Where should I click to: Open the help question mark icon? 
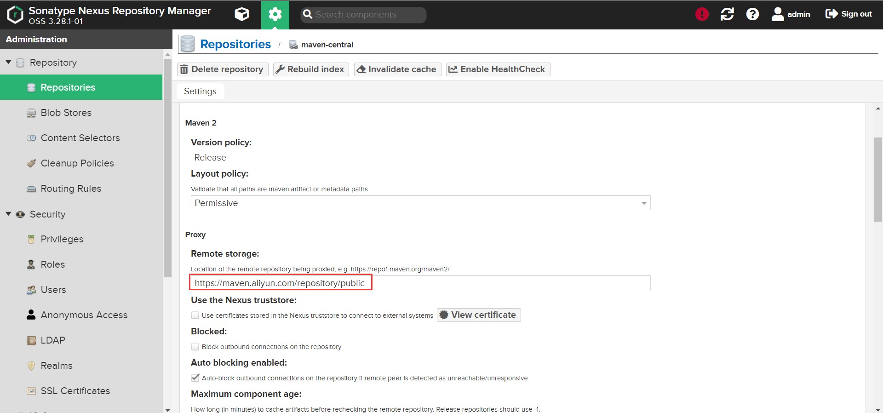coord(752,14)
